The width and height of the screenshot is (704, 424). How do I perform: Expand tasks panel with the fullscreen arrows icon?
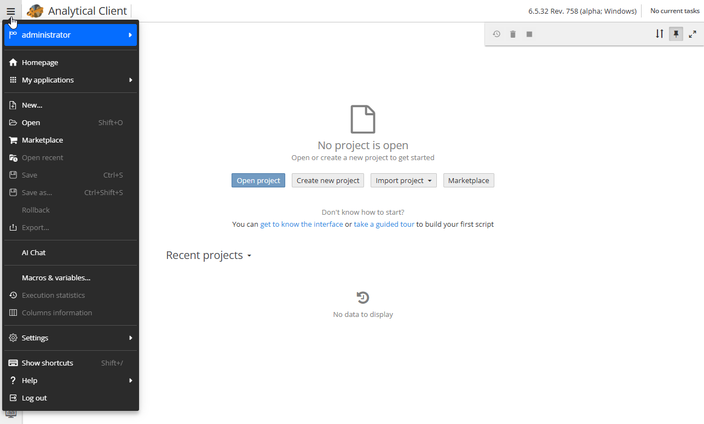(x=693, y=34)
